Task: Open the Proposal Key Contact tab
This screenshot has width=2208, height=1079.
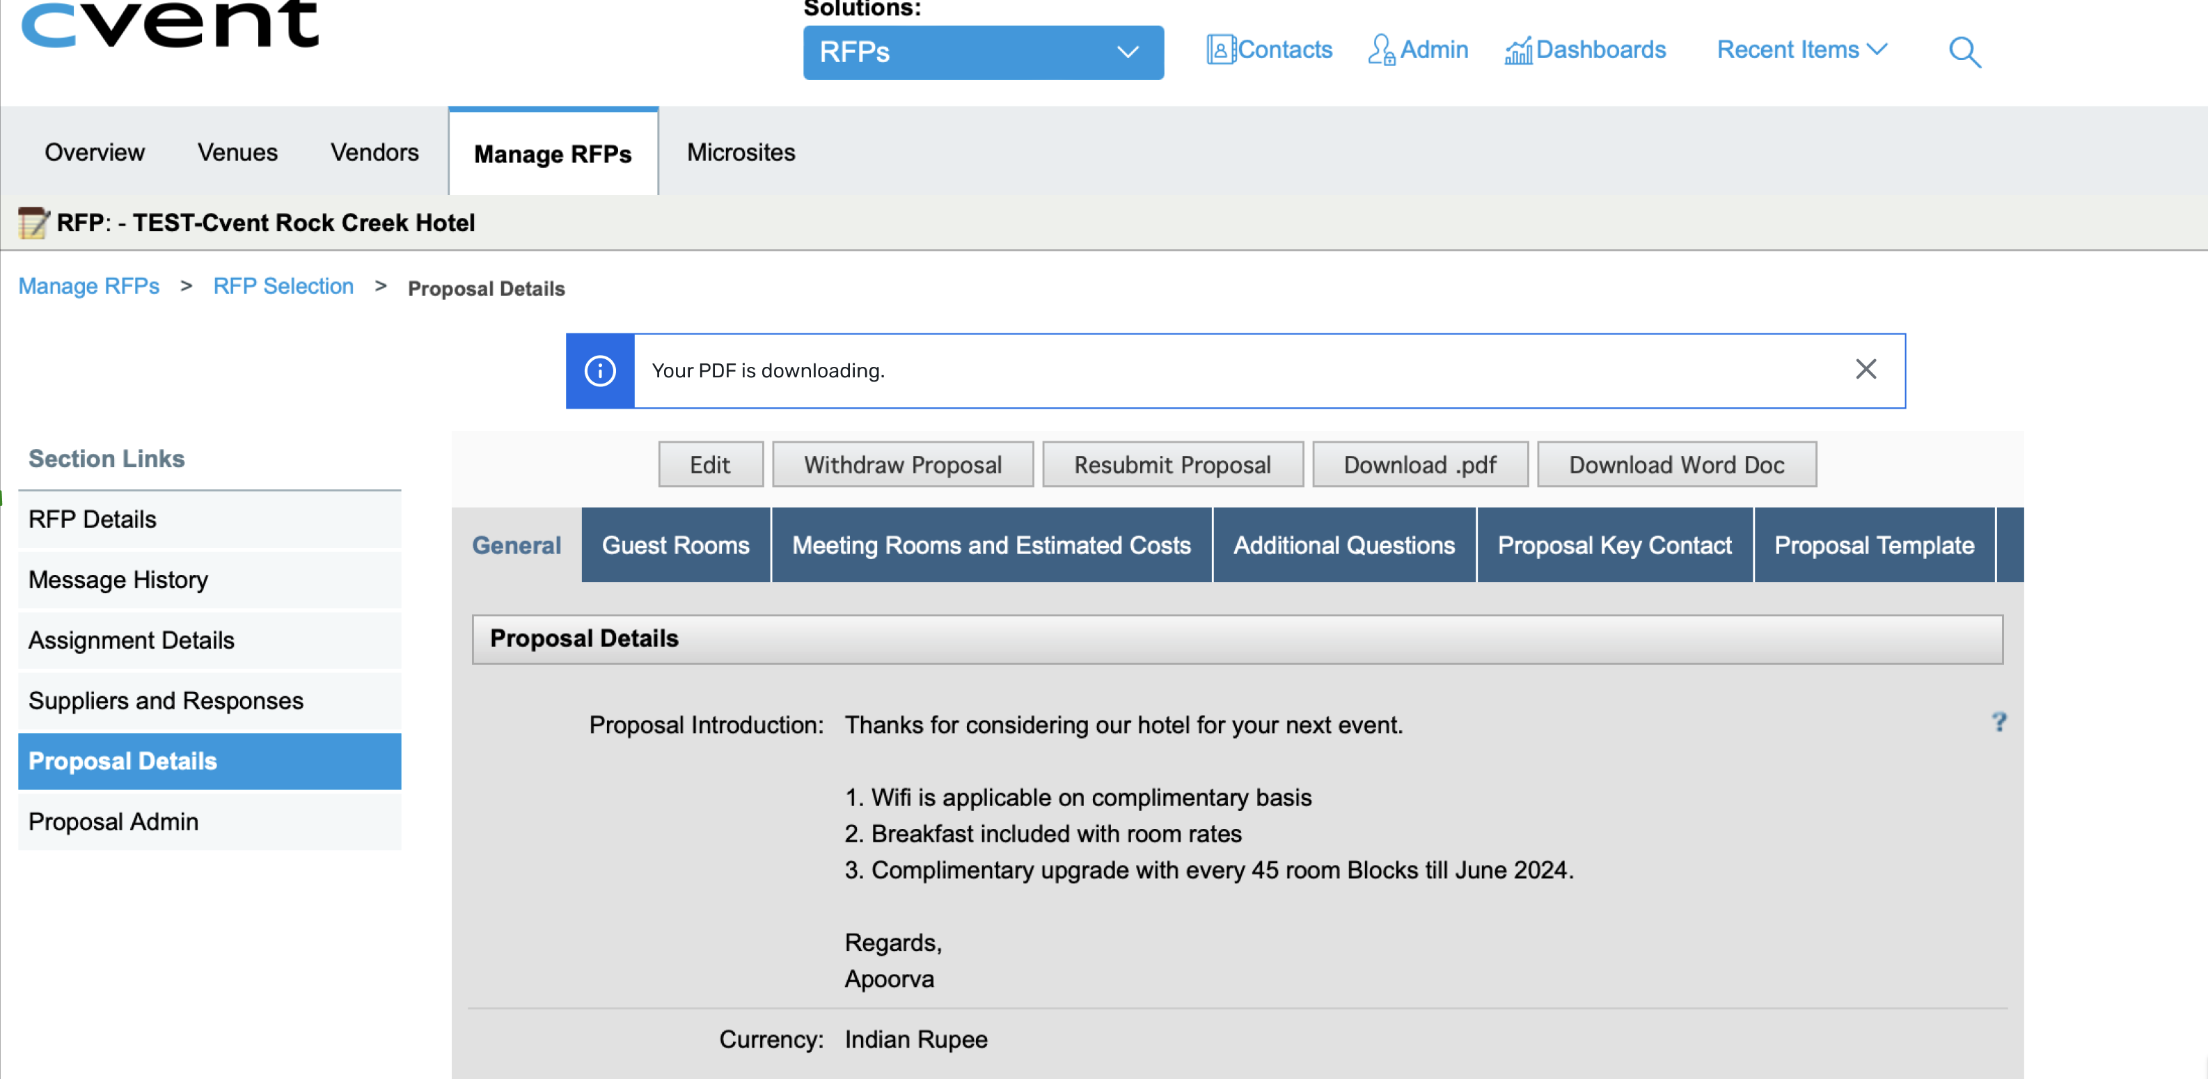Action: point(1614,545)
